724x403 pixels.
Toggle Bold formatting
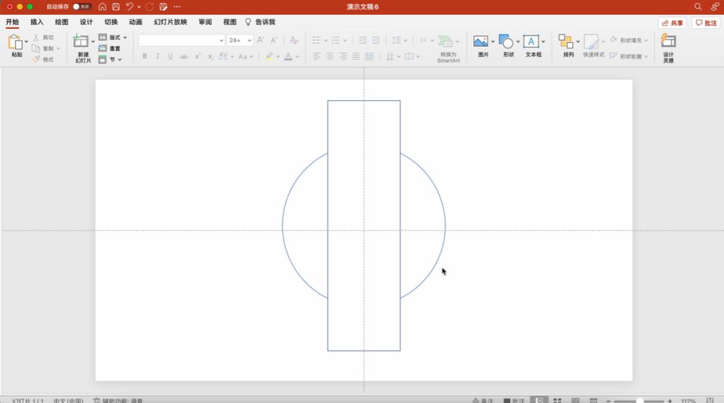pos(145,56)
